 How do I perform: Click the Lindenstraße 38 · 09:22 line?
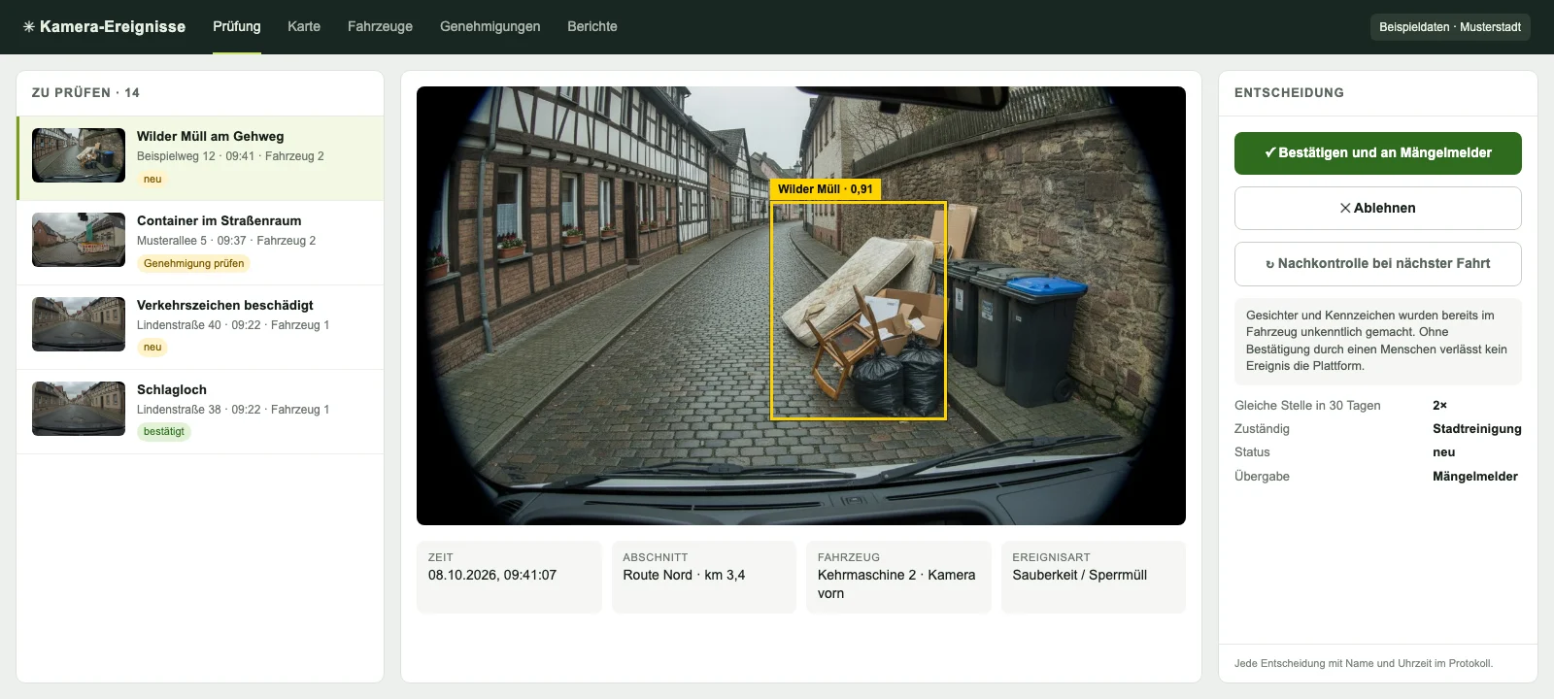tap(233, 410)
